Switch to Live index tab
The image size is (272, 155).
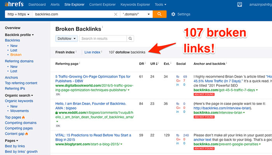click(92, 52)
